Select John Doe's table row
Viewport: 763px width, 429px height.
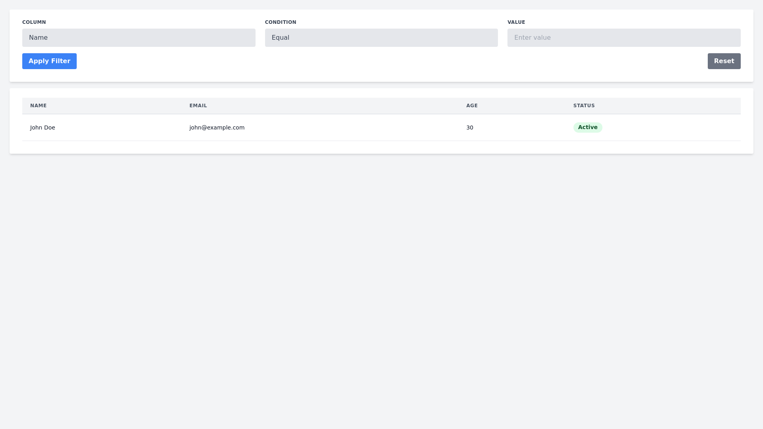(318, 128)
